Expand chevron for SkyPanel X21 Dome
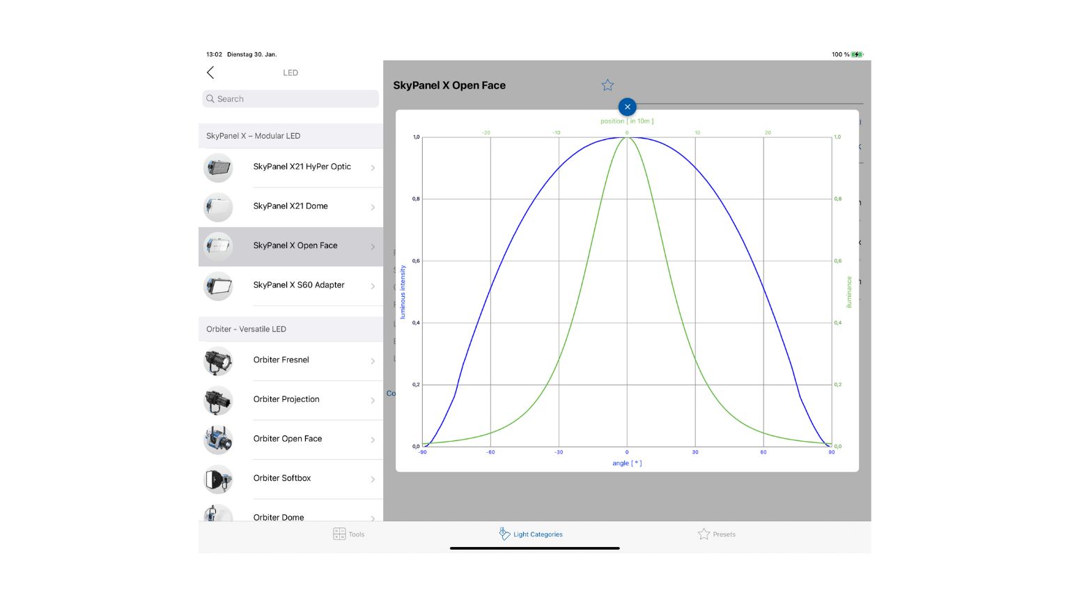The height and width of the screenshot is (602, 1070). pos(373,207)
